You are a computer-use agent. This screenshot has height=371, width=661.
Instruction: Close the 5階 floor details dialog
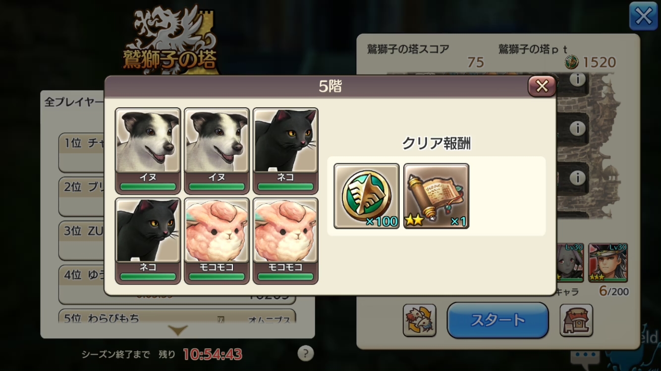[542, 87]
